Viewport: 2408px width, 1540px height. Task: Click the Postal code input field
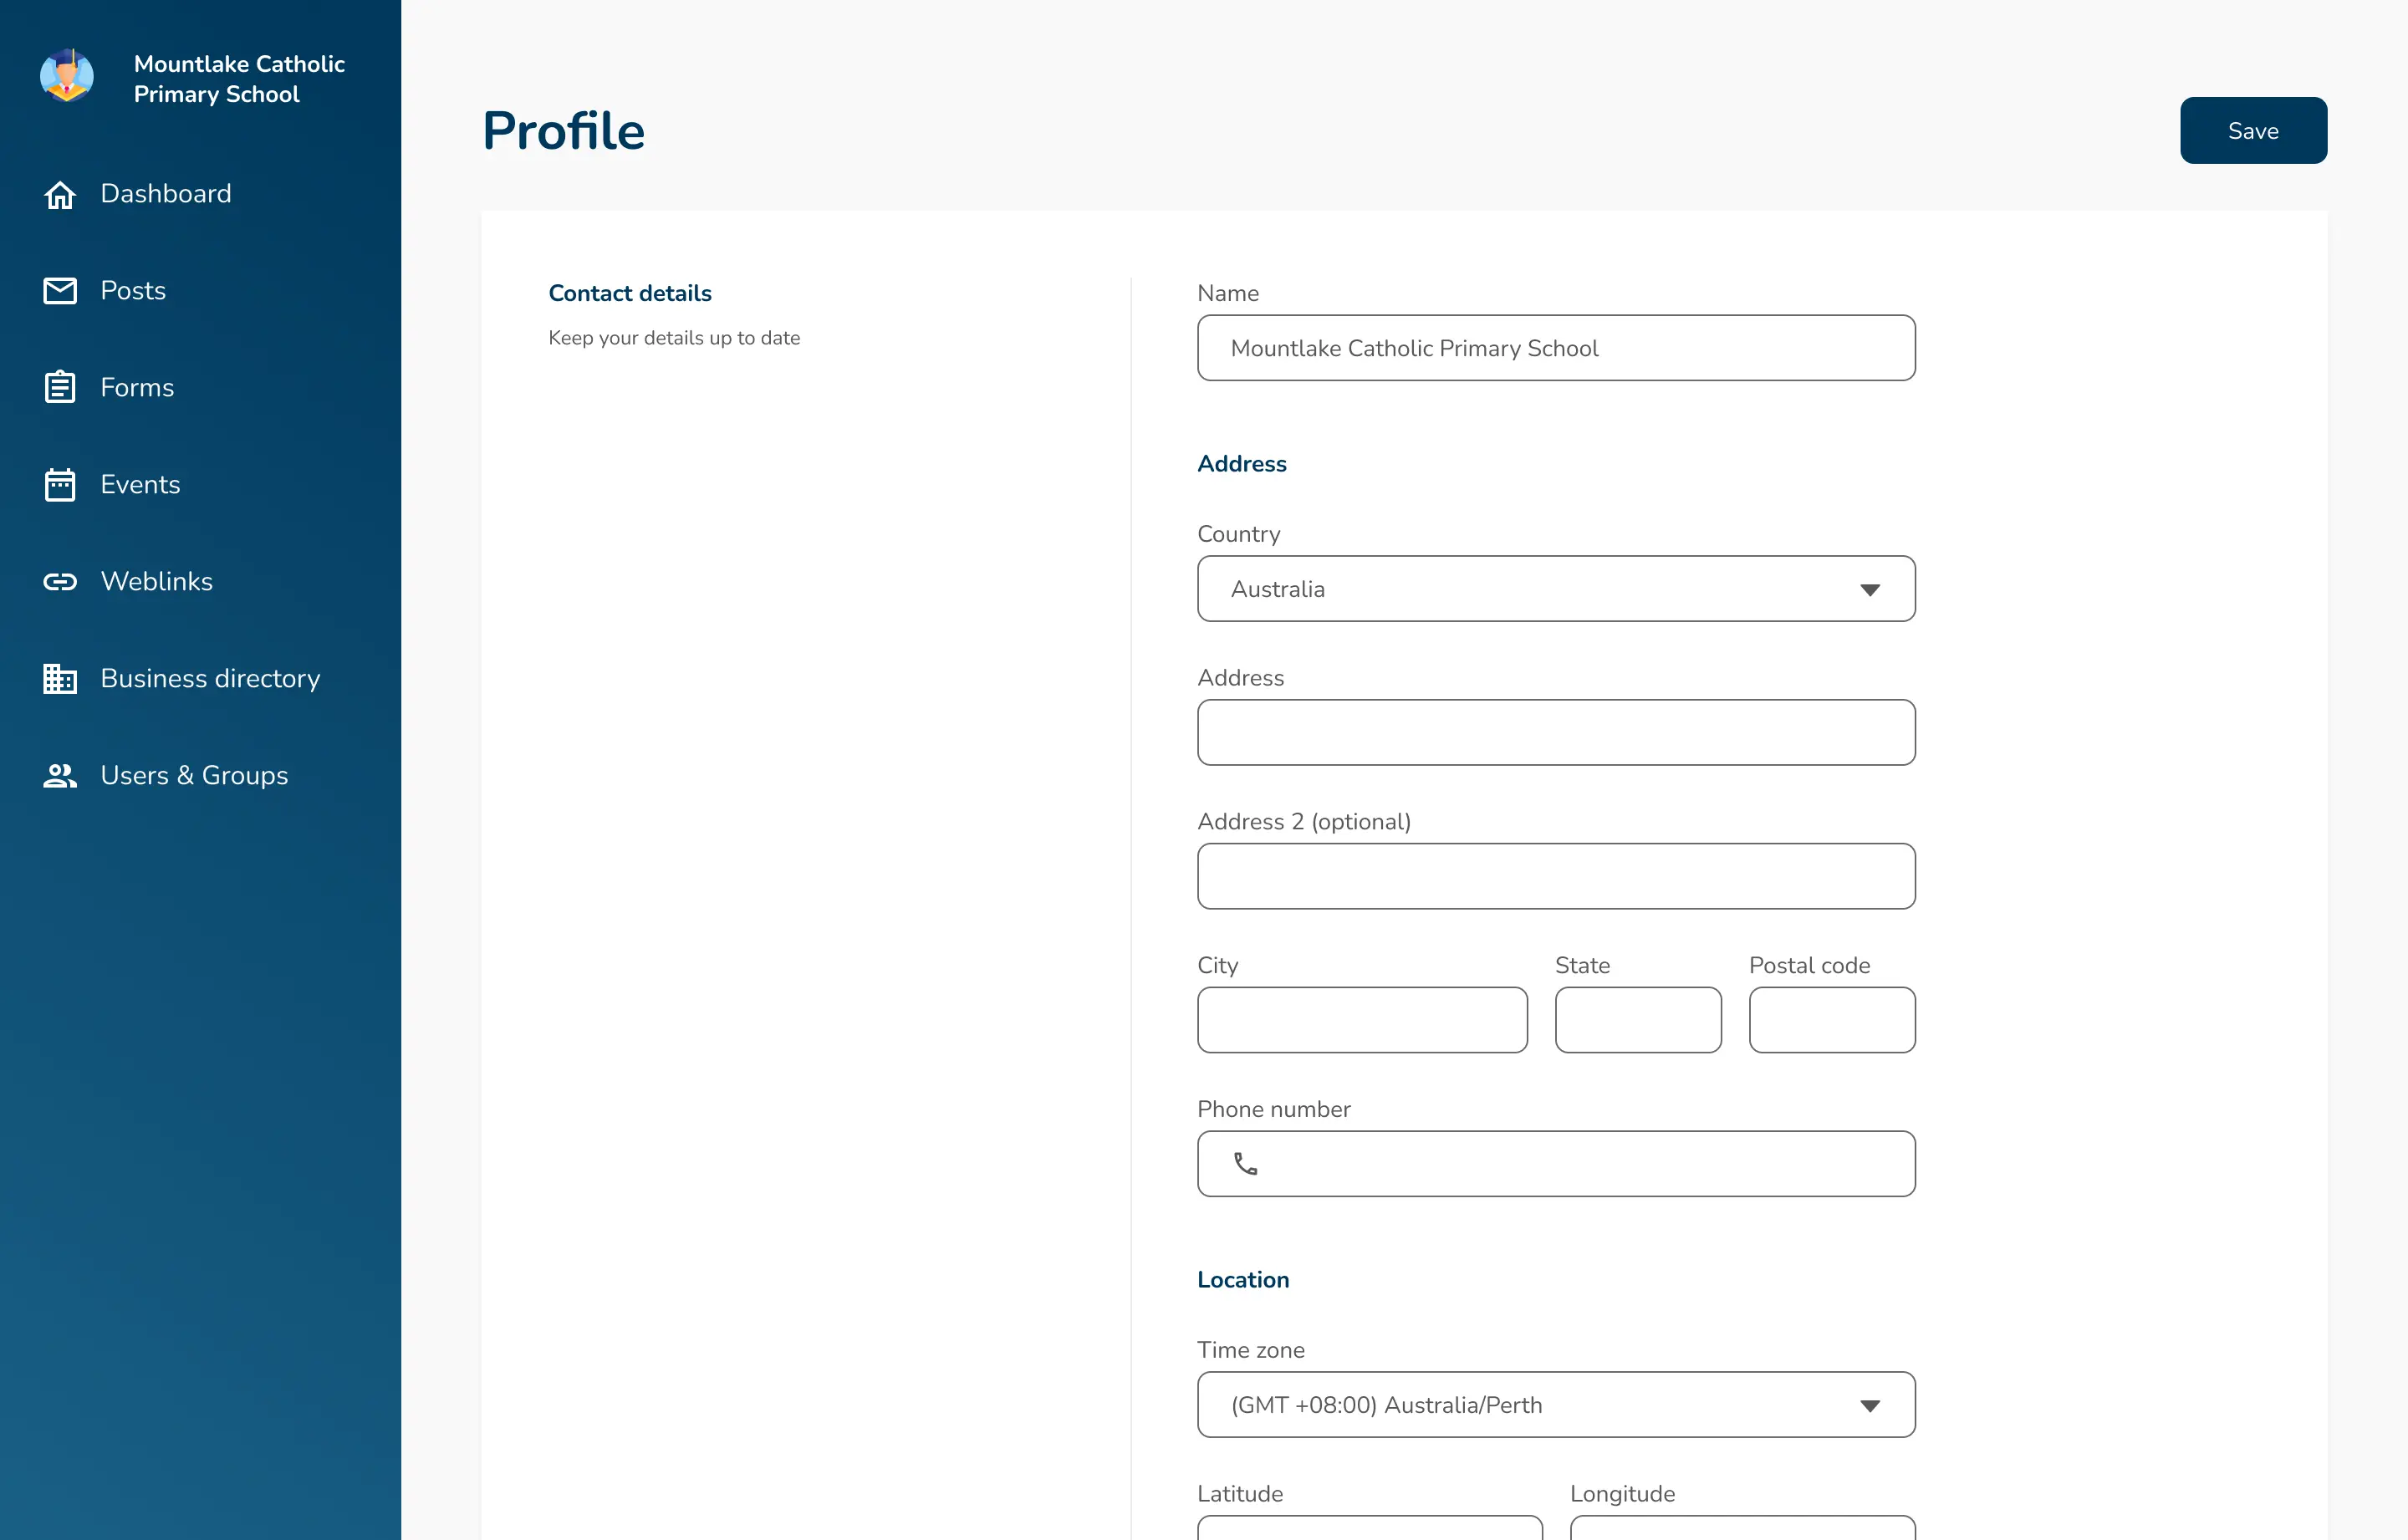[x=1832, y=1019]
